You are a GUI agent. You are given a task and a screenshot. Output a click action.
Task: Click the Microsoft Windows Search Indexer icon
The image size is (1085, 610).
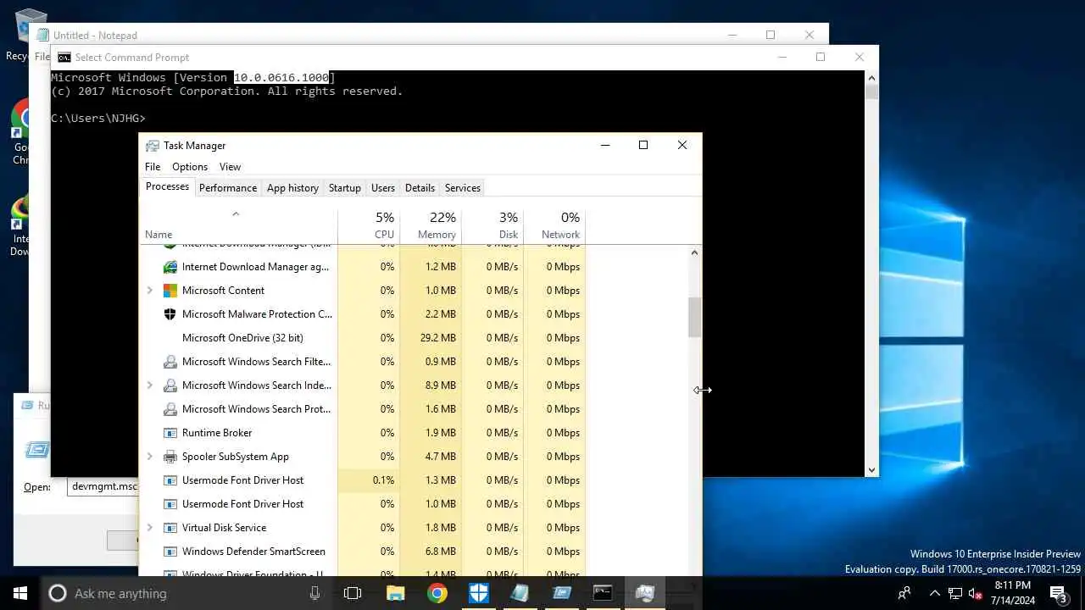[x=170, y=385]
